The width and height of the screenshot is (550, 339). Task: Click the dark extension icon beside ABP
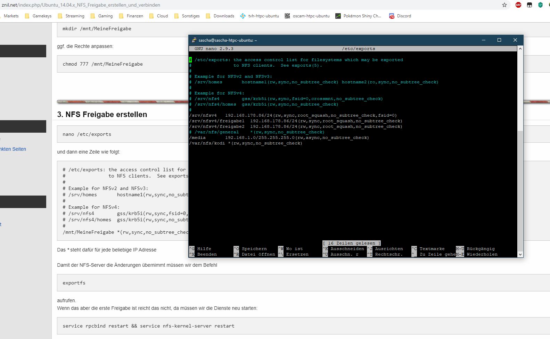click(530, 5)
